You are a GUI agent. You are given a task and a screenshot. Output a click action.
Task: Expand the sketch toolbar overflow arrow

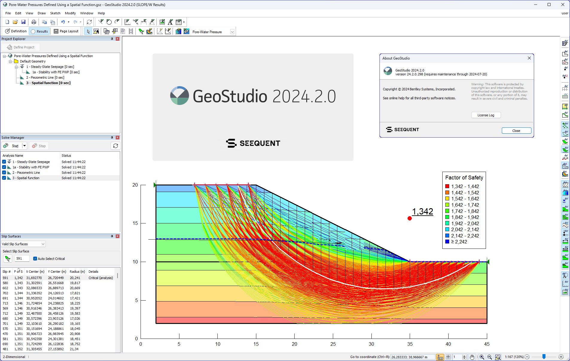tap(184, 22)
